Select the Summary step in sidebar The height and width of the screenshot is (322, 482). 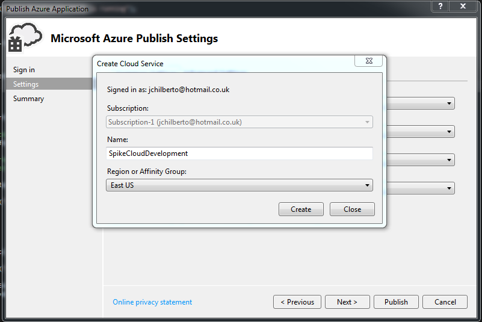coord(29,99)
